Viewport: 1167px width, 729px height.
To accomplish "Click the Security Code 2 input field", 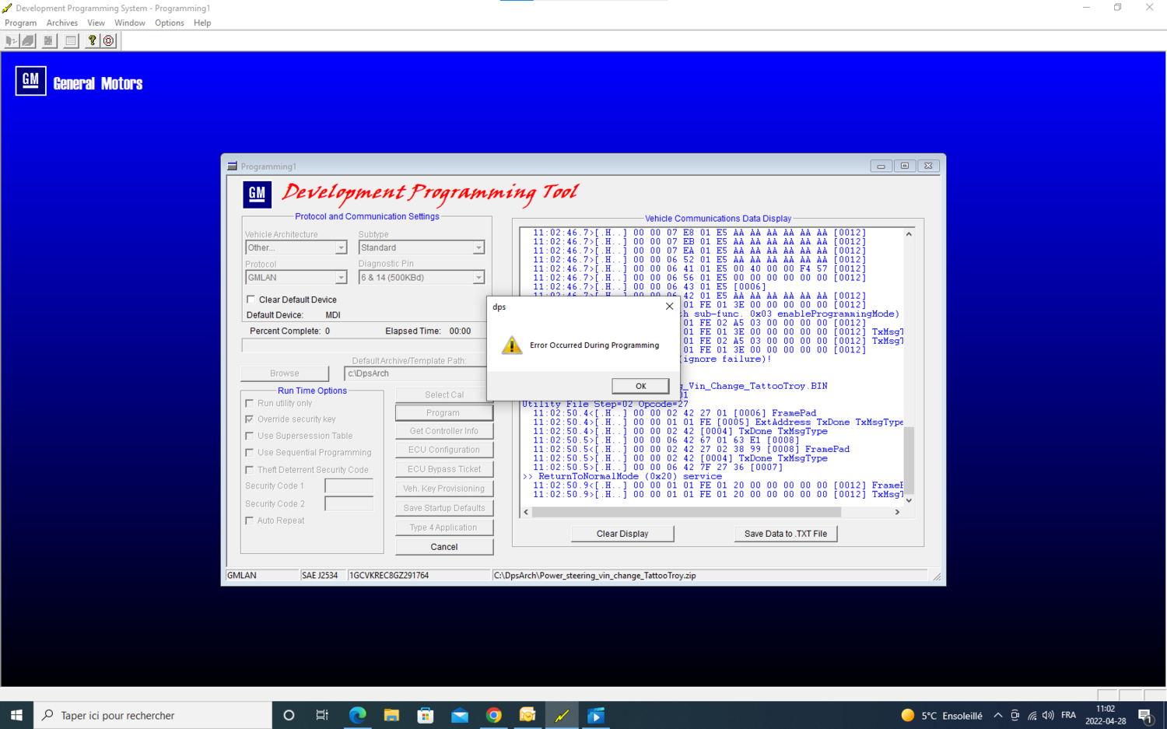I will pos(349,504).
